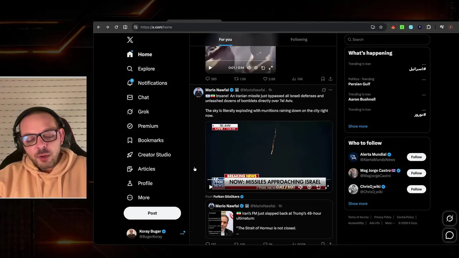
Task: Bookmark this page with star icon
Action: (381, 27)
